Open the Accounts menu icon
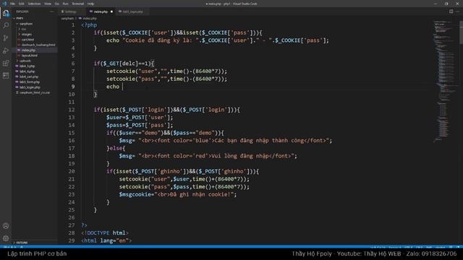This screenshot has height=260, width=463. [6, 226]
